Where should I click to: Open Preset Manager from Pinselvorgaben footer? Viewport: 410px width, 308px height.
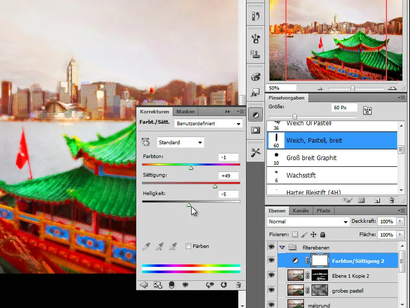[x=361, y=200]
